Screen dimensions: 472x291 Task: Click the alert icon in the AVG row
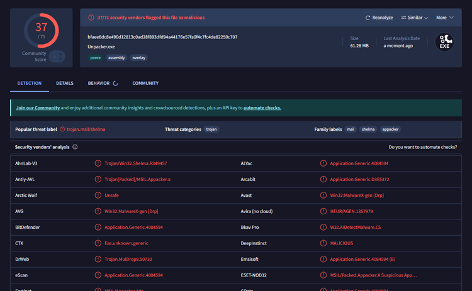98,211
